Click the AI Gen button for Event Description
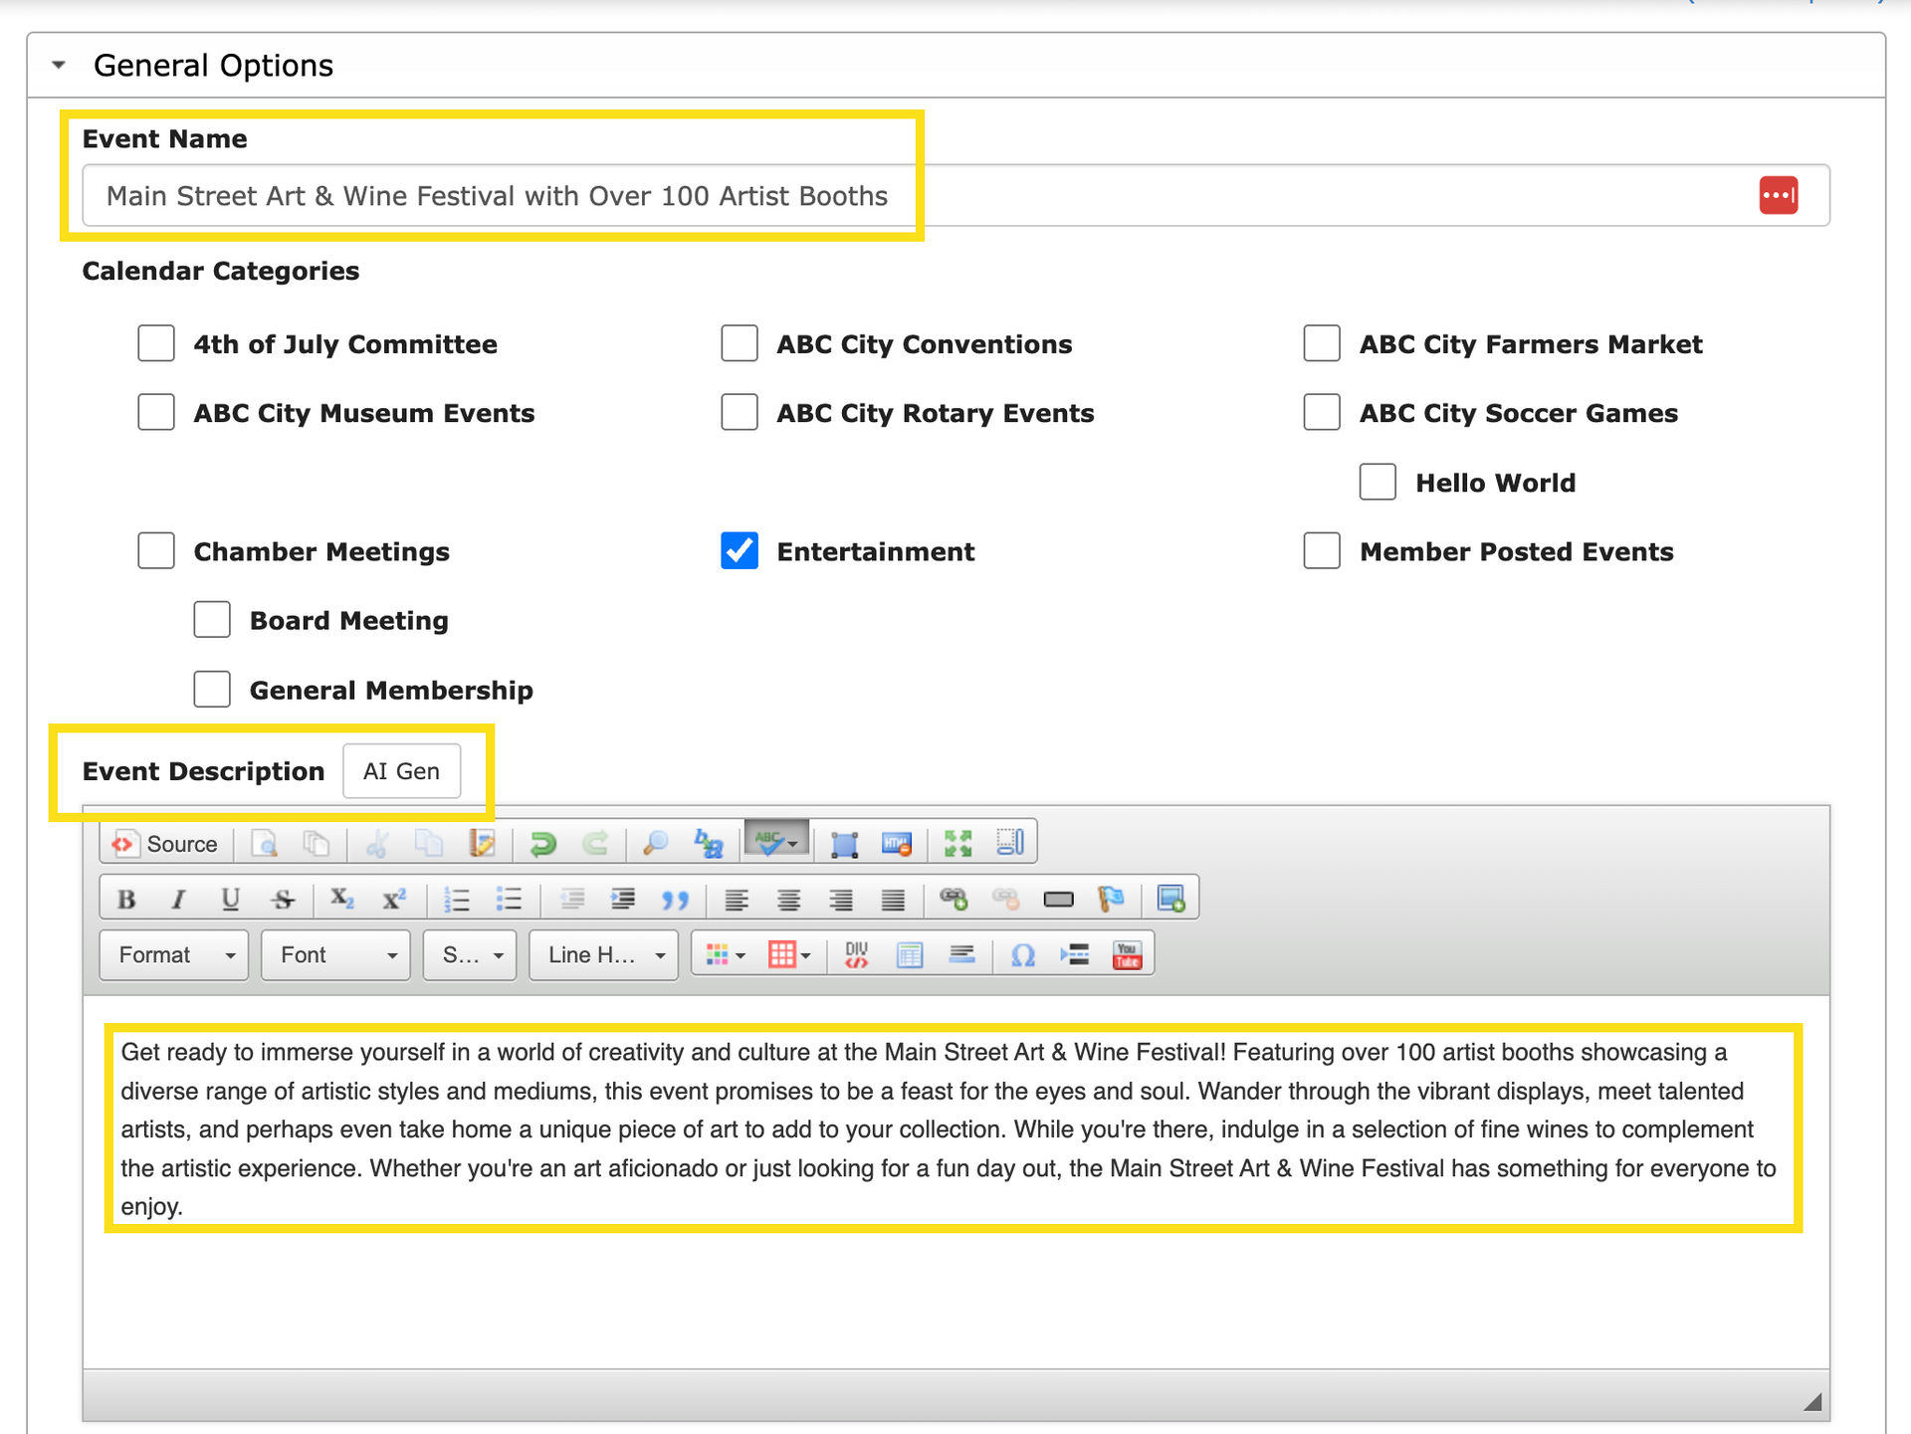Image resolution: width=1911 pixels, height=1434 pixels. click(x=401, y=770)
